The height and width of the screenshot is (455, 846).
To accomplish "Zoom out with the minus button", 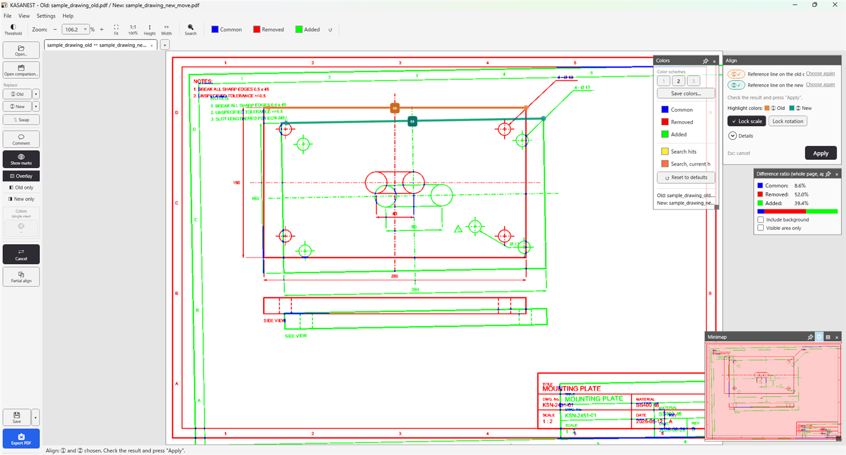I will pos(55,29).
